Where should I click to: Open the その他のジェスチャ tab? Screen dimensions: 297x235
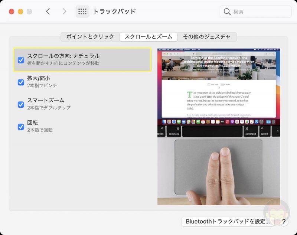(x=207, y=37)
